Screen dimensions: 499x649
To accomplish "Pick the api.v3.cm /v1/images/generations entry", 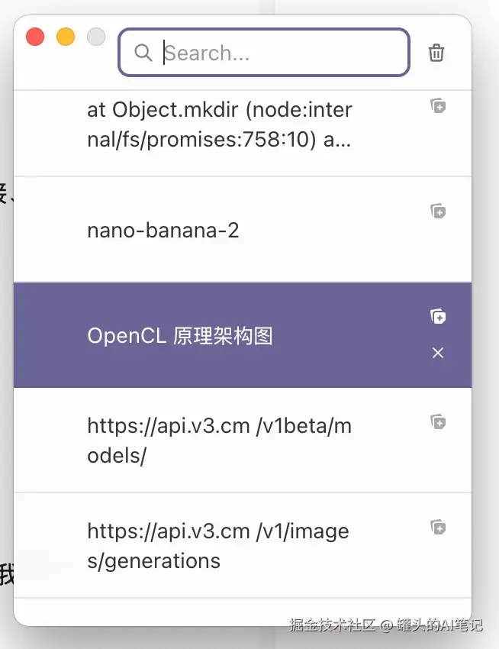I will coord(217,546).
